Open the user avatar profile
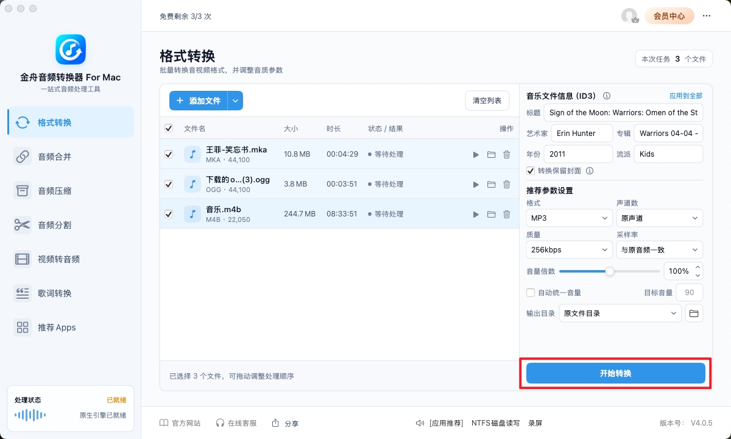Viewport: 731px width, 439px height. pyautogui.click(x=629, y=16)
